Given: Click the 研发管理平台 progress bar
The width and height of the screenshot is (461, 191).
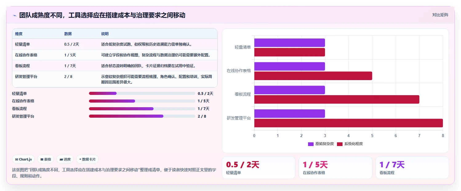Looking at the screenshot, I should click(x=142, y=116).
